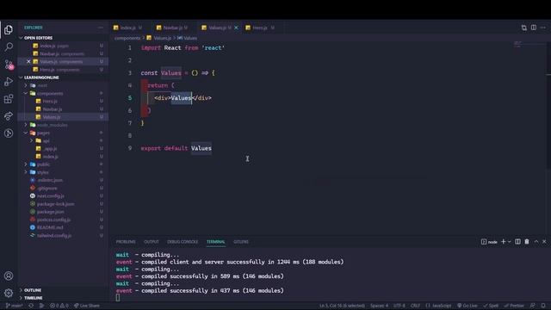Open the Accounts icon in activity bar

point(9,276)
